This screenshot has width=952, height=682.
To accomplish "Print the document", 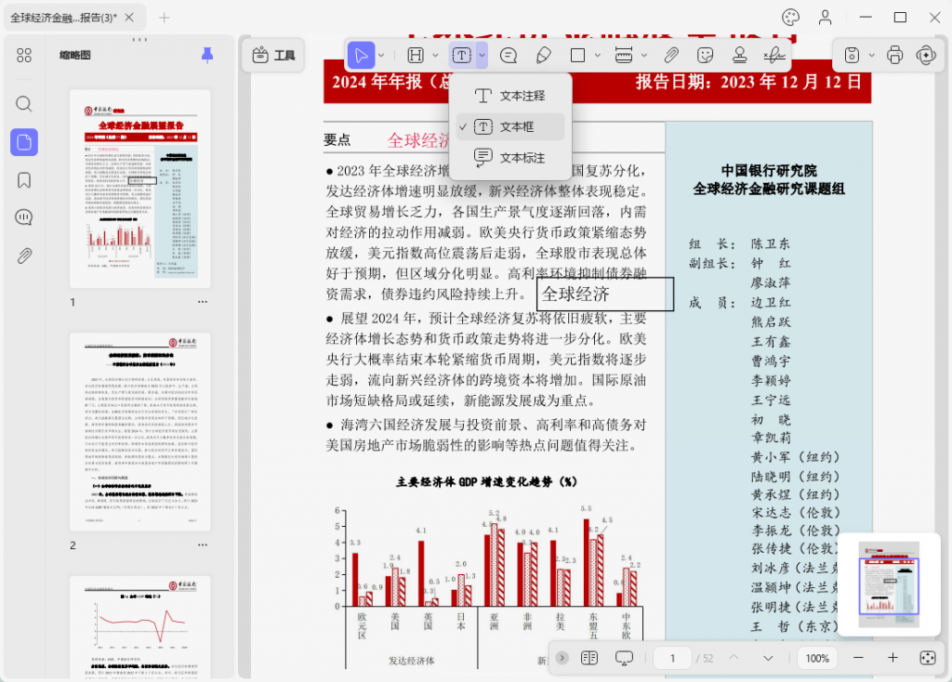I will click(894, 56).
